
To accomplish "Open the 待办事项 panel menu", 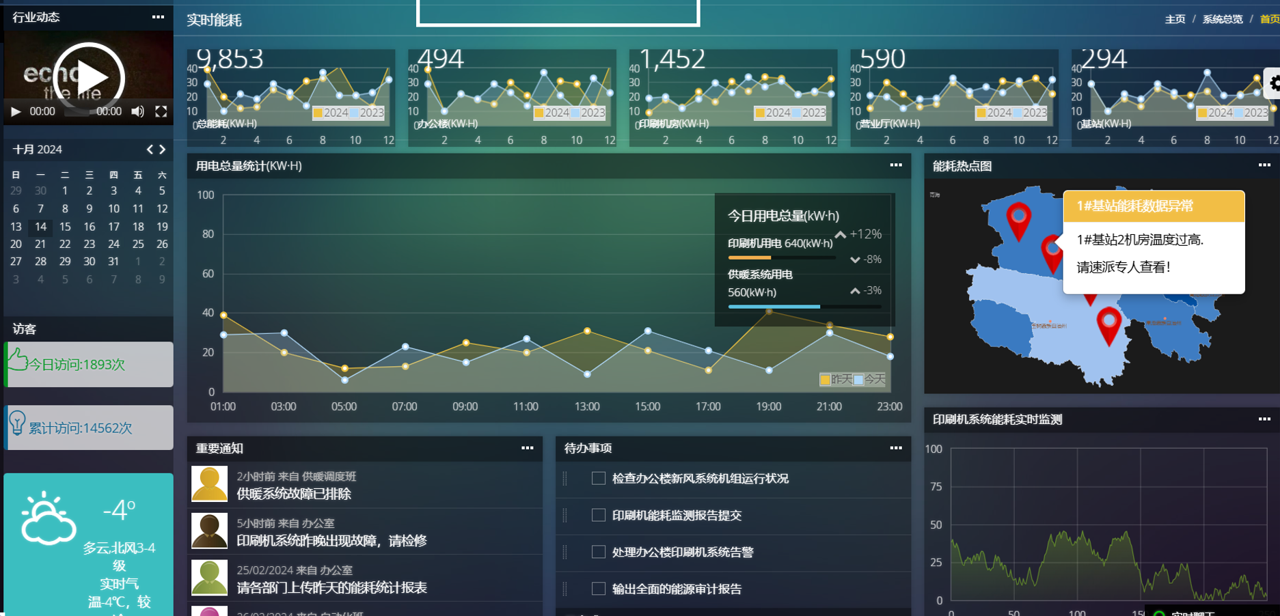I will pyautogui.click(x=896, y=448).
